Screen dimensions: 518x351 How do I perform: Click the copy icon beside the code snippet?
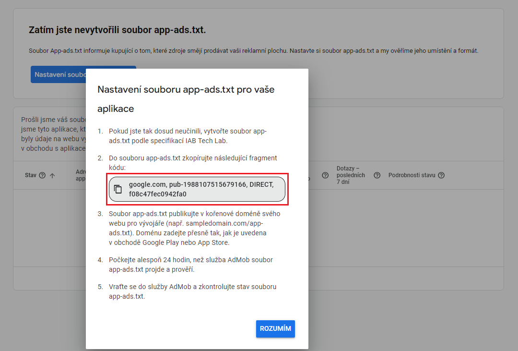pos(118,189)
